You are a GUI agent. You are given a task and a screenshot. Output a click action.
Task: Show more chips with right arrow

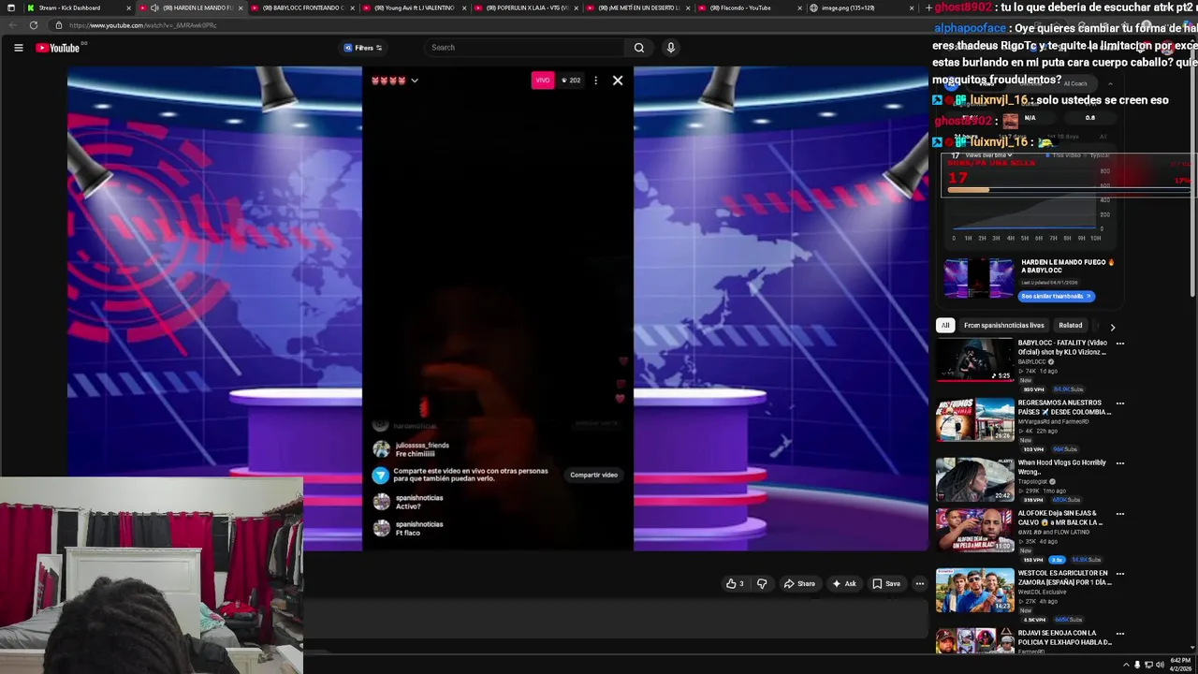tap(1112, 327)
